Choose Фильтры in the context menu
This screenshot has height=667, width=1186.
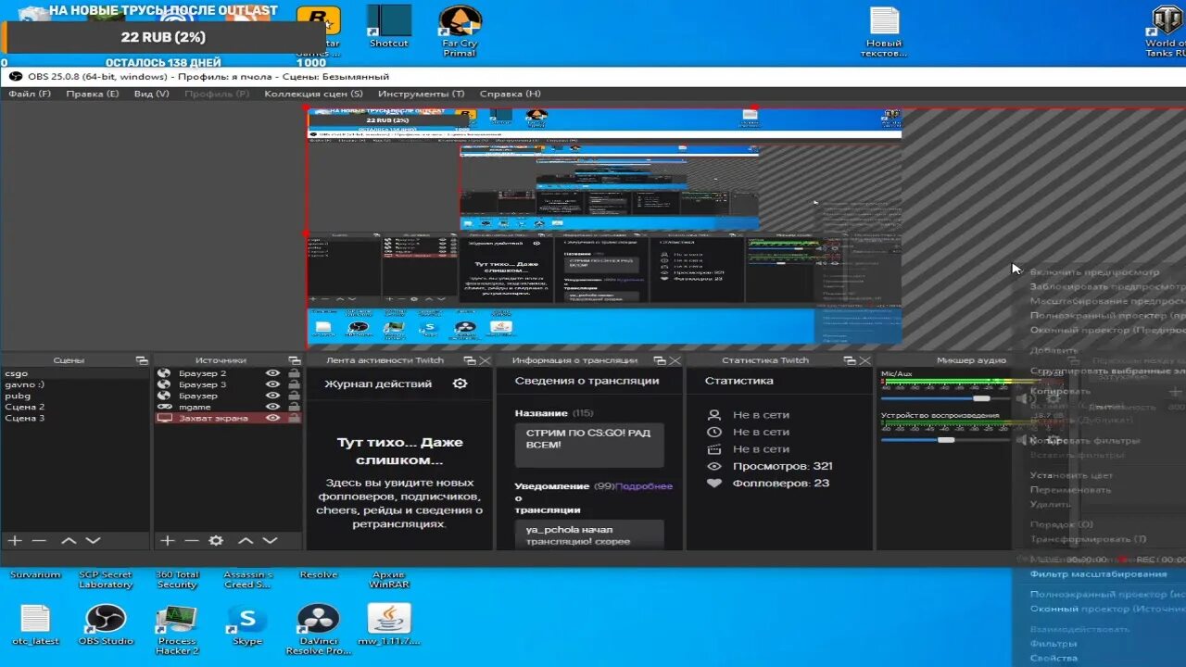1054,643
